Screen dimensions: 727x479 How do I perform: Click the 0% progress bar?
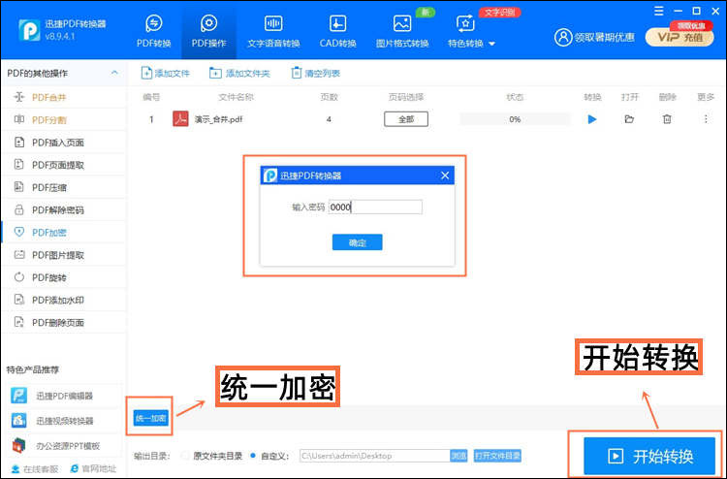(515, 119)
